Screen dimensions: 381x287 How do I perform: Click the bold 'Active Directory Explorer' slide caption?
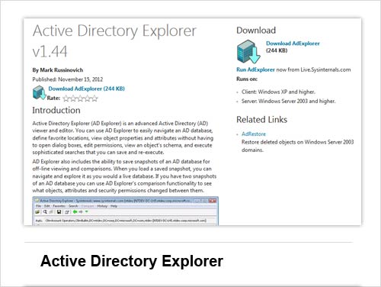132,261
